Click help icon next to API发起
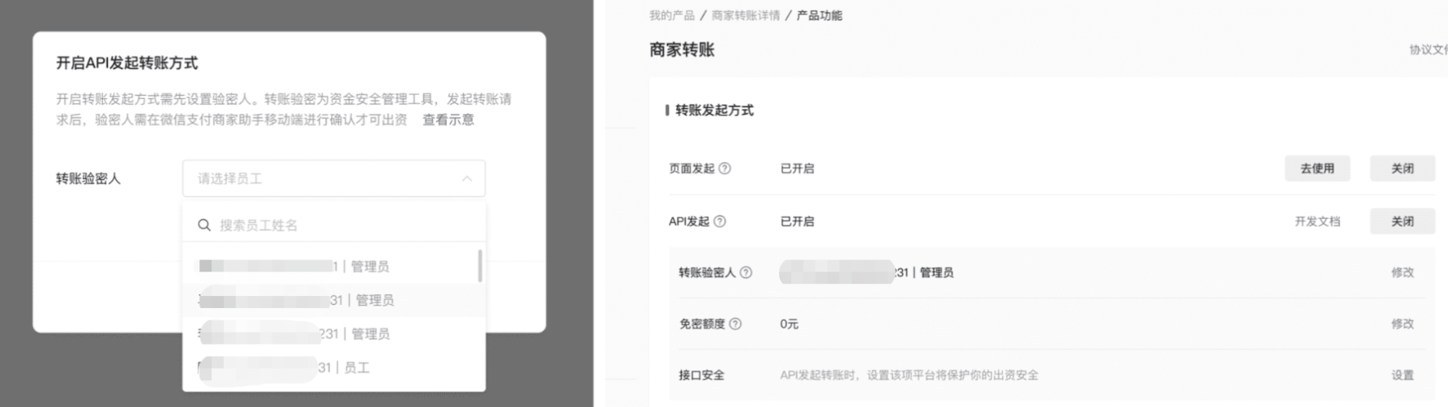Image resolution: width=1448 pixels, height=407 pixels. (719, 221)
